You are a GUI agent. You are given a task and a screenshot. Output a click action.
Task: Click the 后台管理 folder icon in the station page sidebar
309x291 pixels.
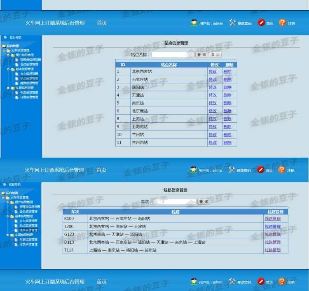tap(4, 46)
